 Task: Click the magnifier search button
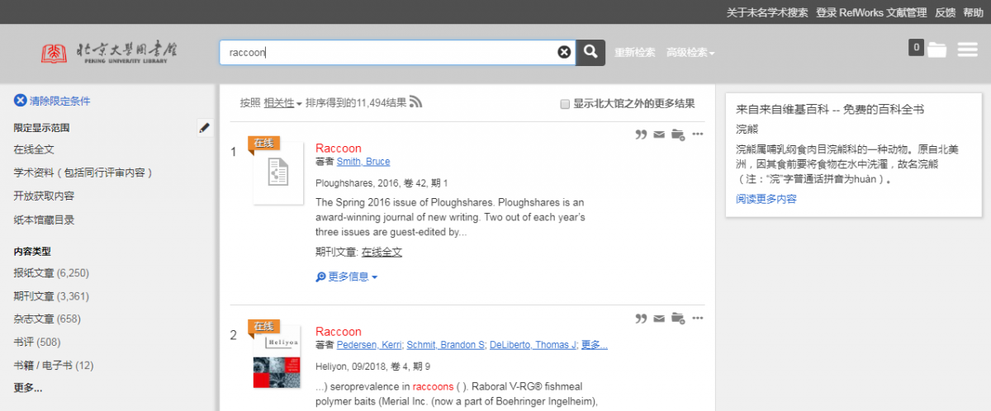pos(590,52)
